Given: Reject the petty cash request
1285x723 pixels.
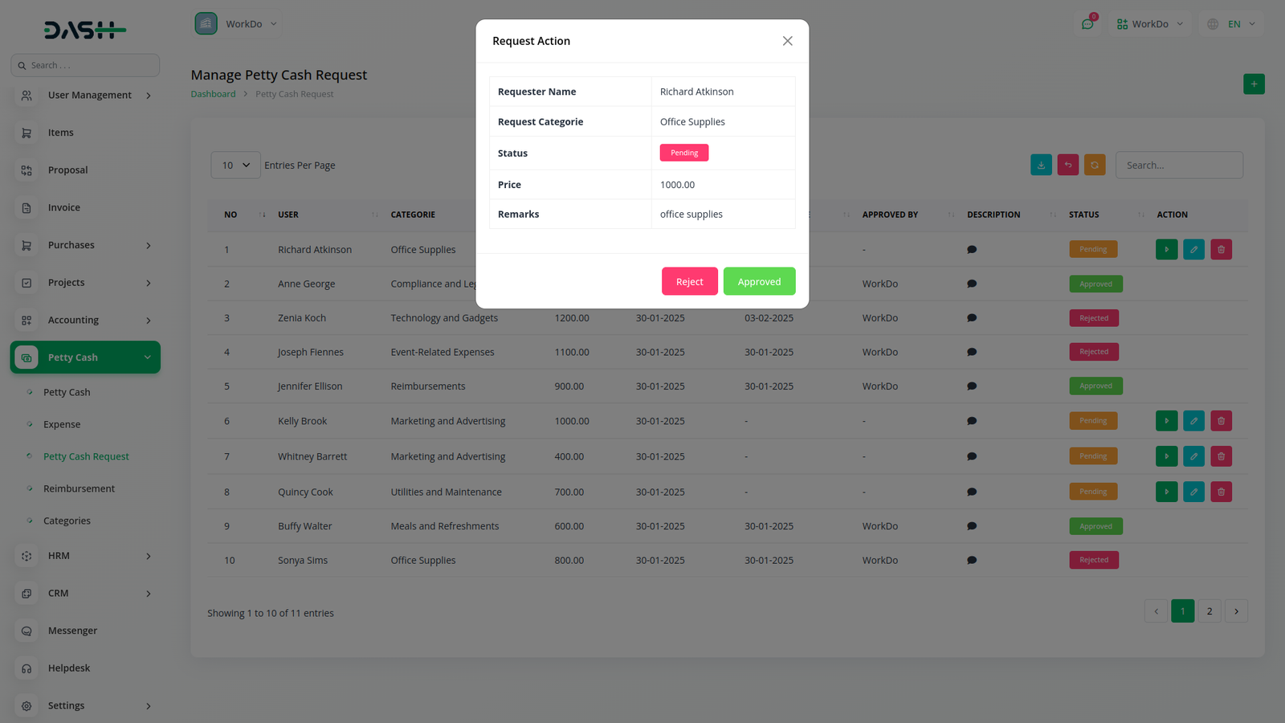Looking at the screenshot, I should (689, 281).
